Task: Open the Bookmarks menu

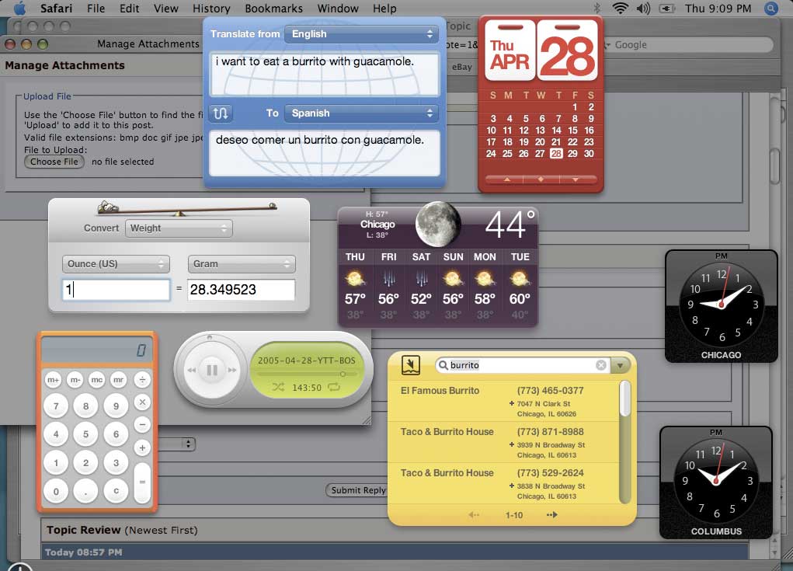Action: coord(273,9)
